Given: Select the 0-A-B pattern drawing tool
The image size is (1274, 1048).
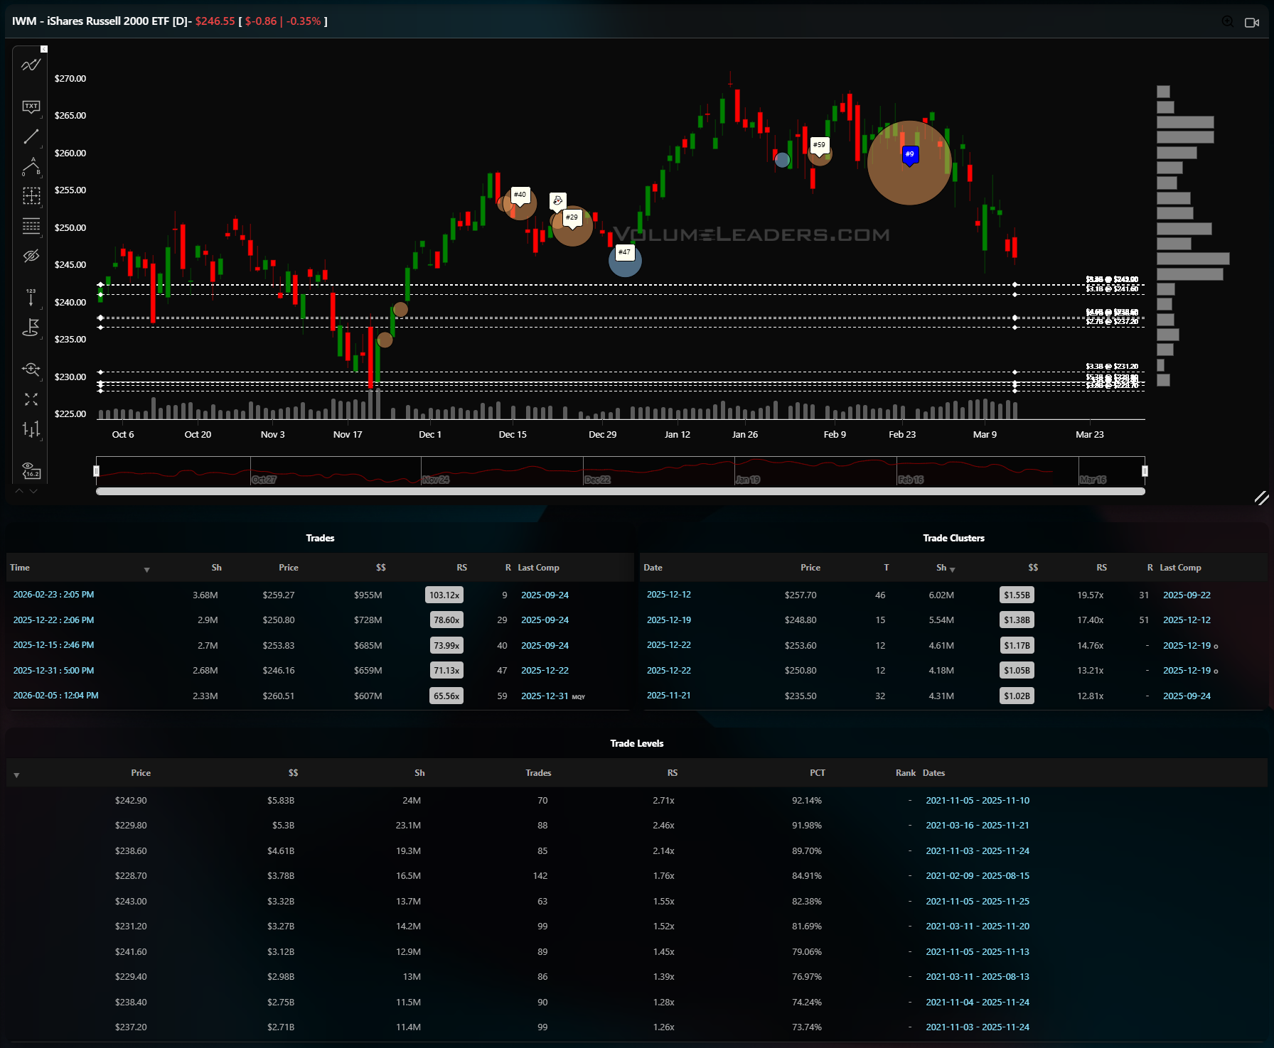Looking at the screenshot, I should [x=31, y=166].
